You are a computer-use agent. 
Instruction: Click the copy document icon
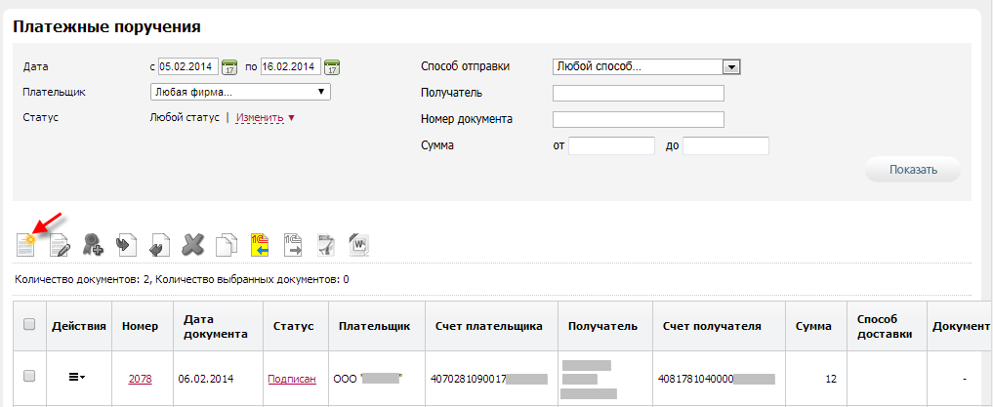point(227,244)
